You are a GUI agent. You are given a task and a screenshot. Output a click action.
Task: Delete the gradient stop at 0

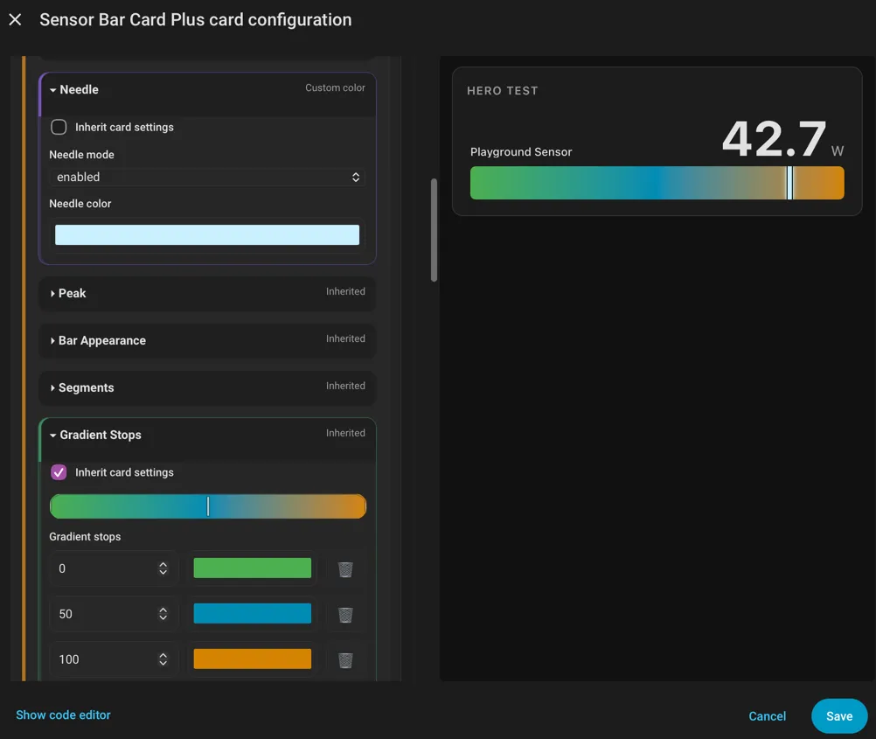[345, 569]
